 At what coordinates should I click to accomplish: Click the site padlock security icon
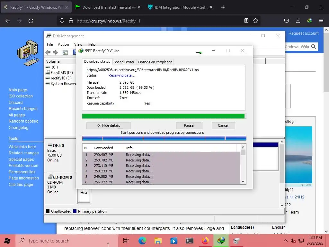tap(71, 21)
